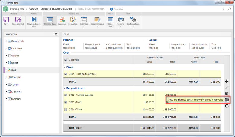The image size is (235, 137).
Task: Click the TOTAL COST value US$ 1,040.00
Action: (x=147, y=128)
